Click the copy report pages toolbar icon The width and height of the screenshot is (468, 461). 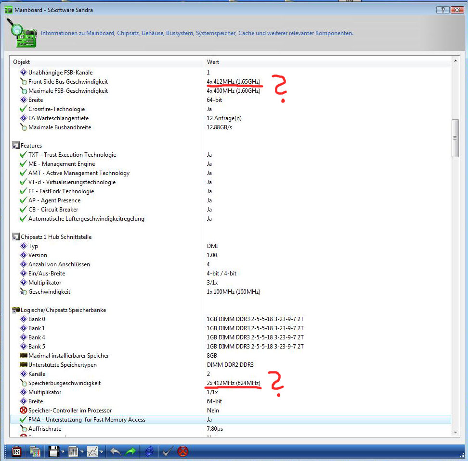click(x=35, y=451)
